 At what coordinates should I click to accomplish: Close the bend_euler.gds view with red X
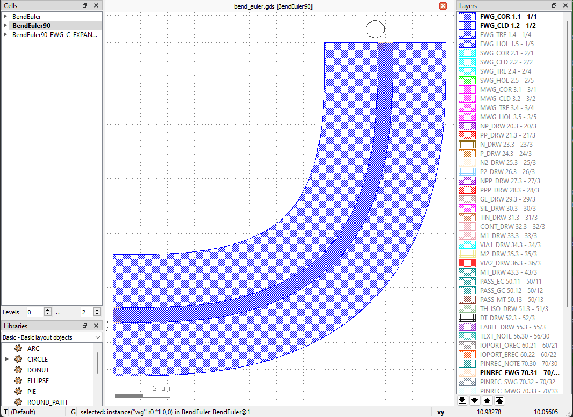[x=443, y=6]
